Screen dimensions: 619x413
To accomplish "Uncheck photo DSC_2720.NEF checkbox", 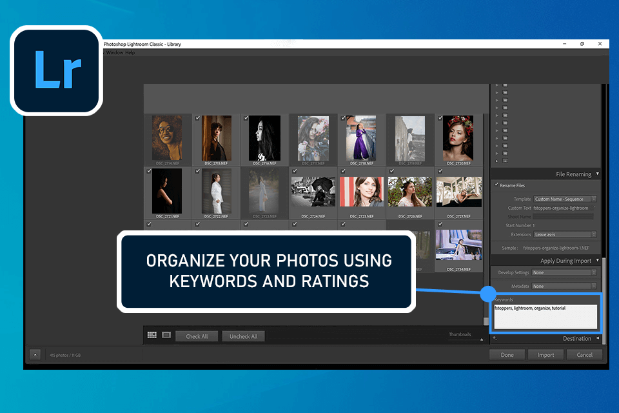I will pos(440,118).
